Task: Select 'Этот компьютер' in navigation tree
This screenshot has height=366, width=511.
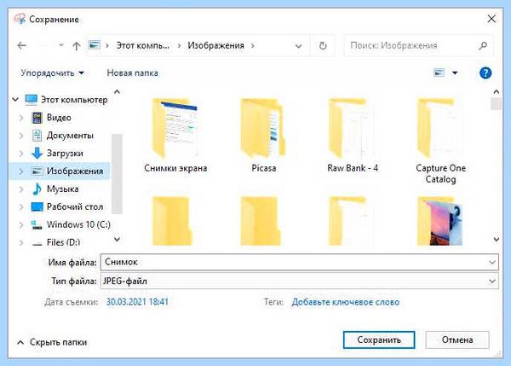Action: 74,100
